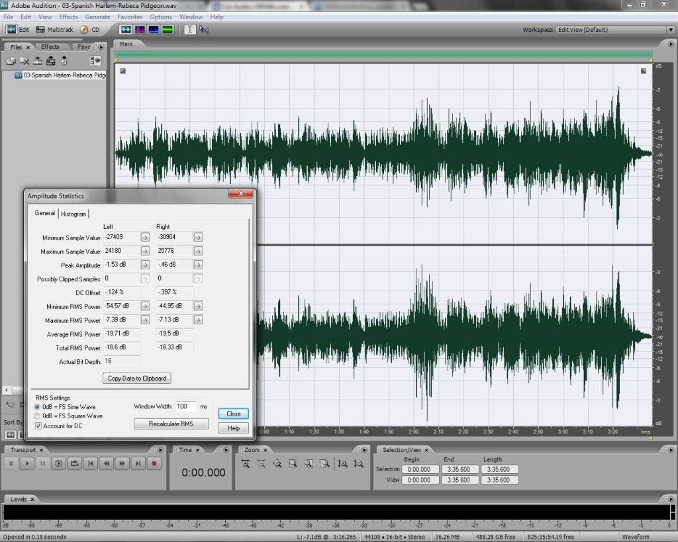Click the Play button in Transport
Image resolution: width=678 pixels, height=542 pixels.
(x=26, y=463)
